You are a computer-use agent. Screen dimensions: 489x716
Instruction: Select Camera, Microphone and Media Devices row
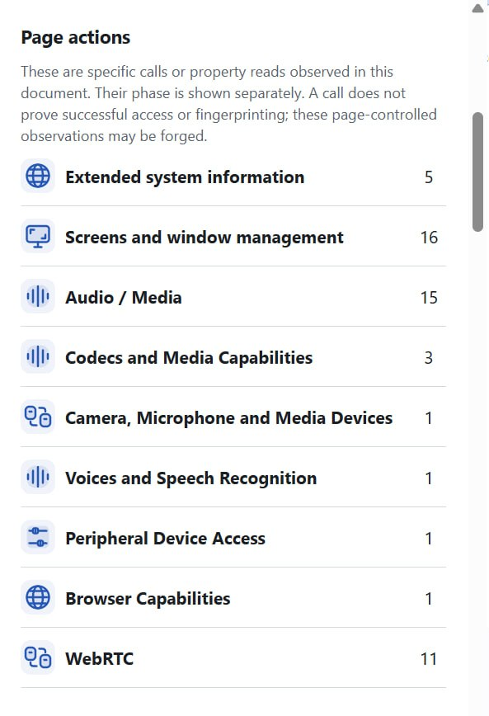(233, 417)
